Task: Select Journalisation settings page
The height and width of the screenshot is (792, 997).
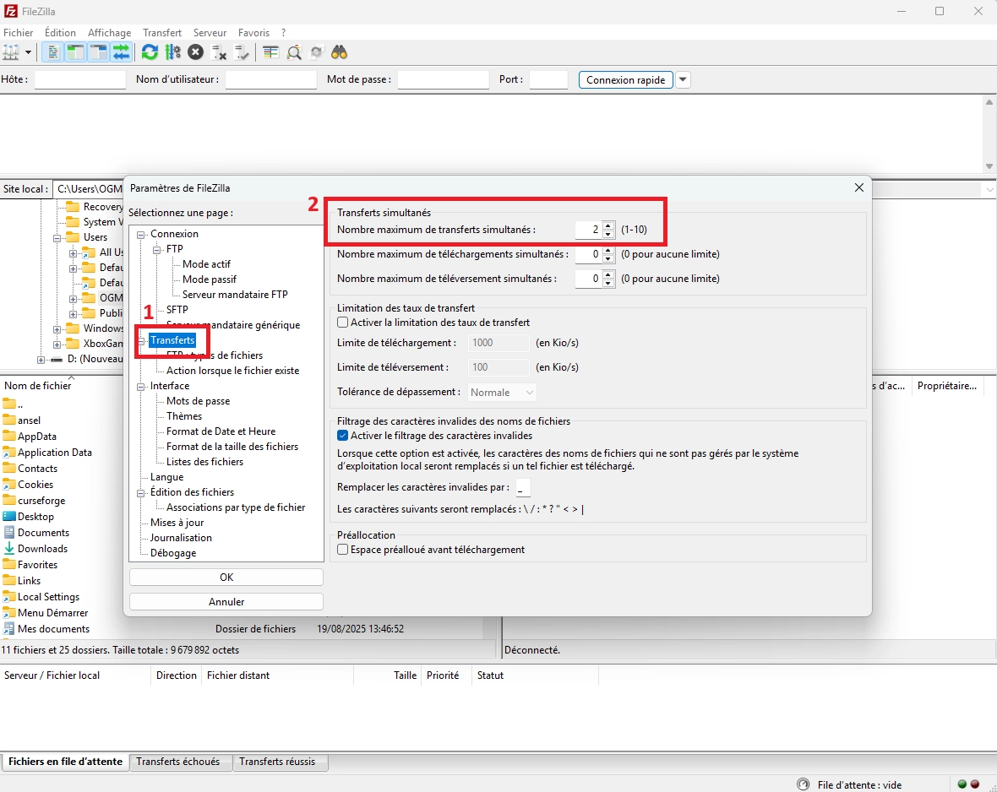Action: tap(181, 538)
